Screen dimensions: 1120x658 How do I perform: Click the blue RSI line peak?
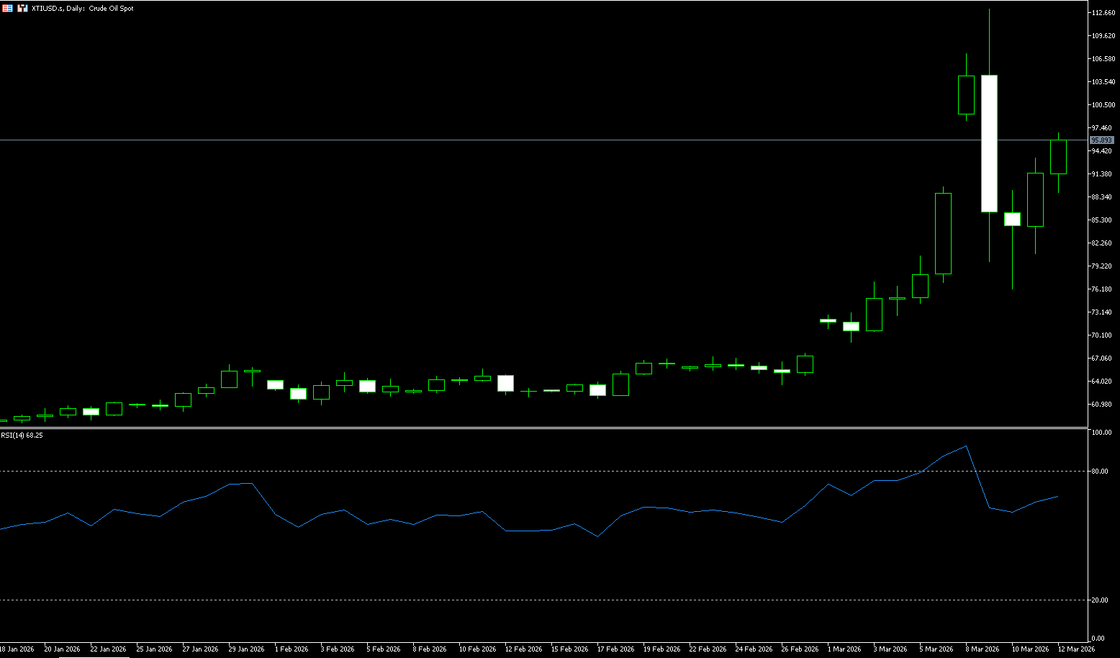966,446
